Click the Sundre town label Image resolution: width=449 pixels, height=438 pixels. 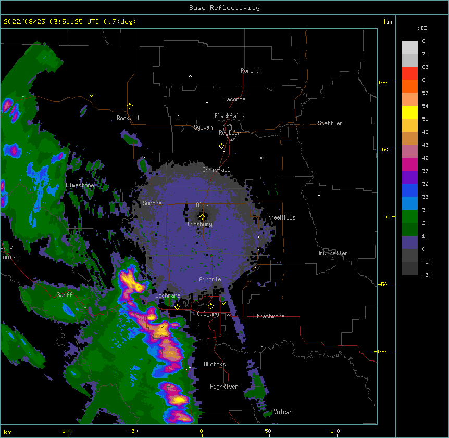[152, 203]
